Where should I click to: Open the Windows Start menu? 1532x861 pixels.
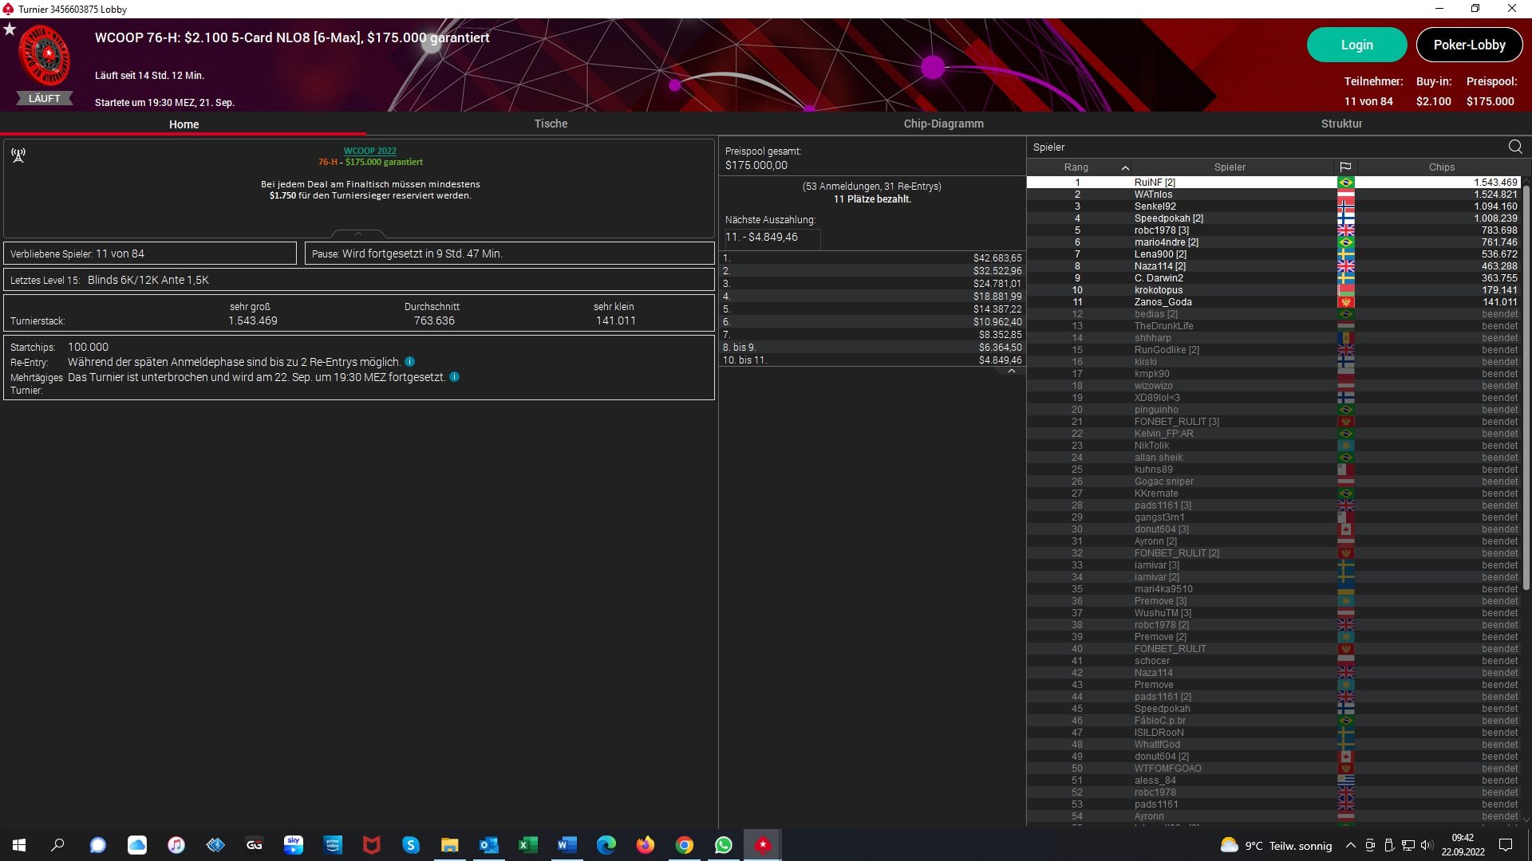[19, 845]
